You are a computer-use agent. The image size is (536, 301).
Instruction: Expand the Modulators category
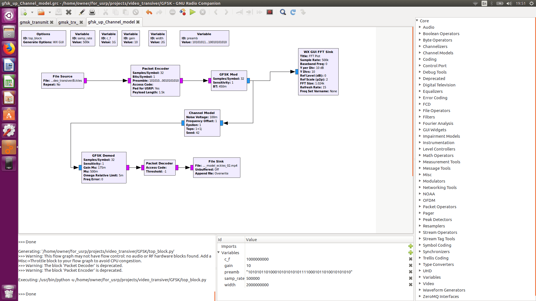coord(420,181)
